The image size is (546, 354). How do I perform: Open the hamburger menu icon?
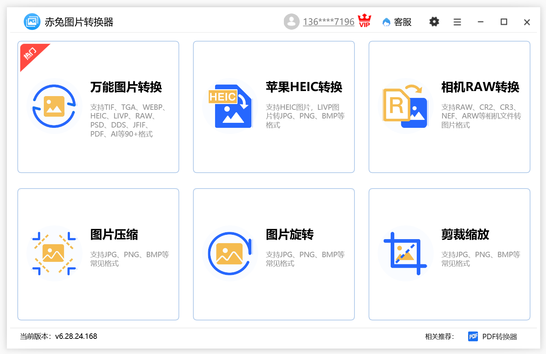457,22
